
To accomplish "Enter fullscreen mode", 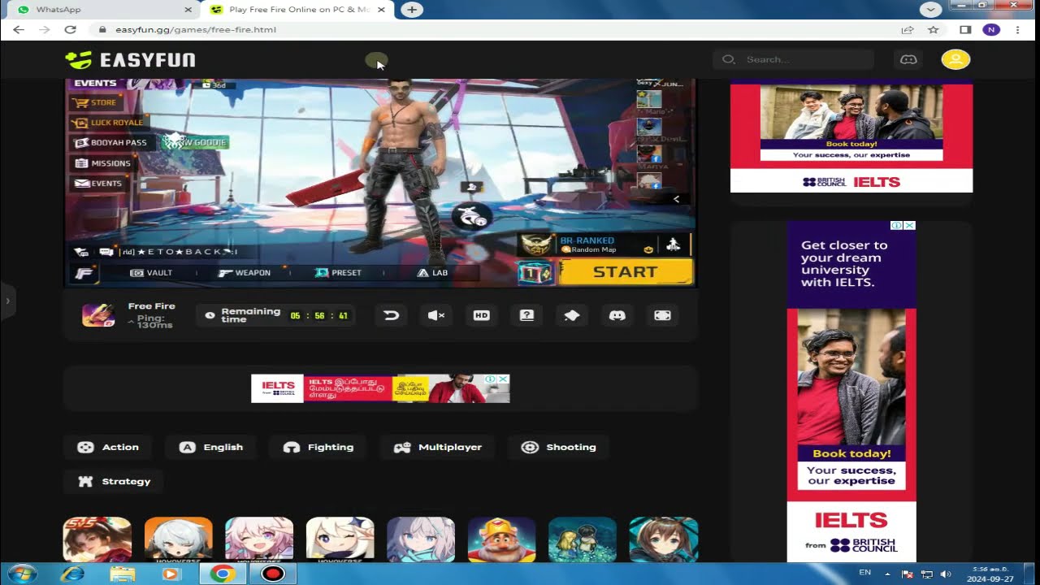I will pyautogui.click(x=662, y=315).
